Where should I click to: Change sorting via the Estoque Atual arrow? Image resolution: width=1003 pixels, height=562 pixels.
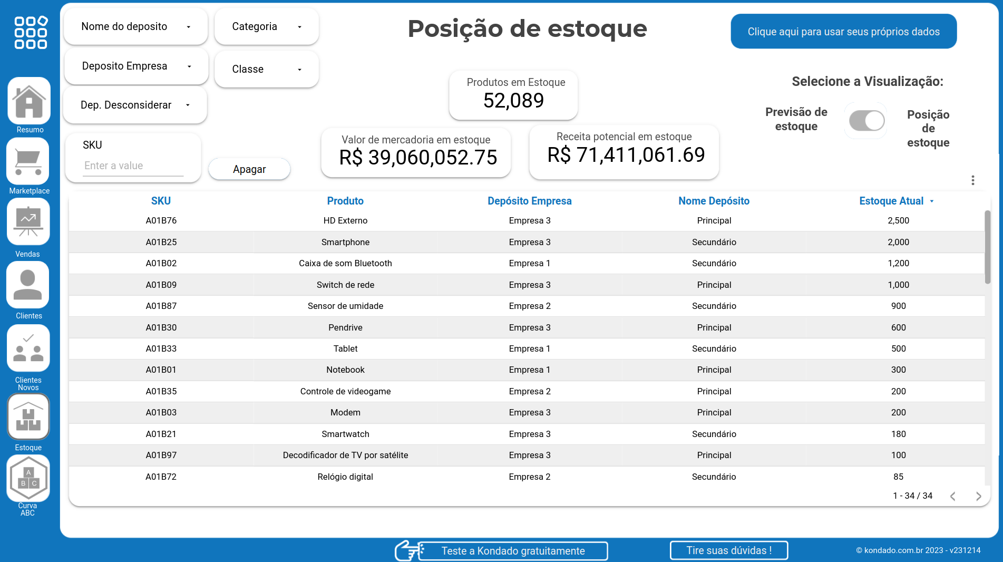[x=931, y=201]
